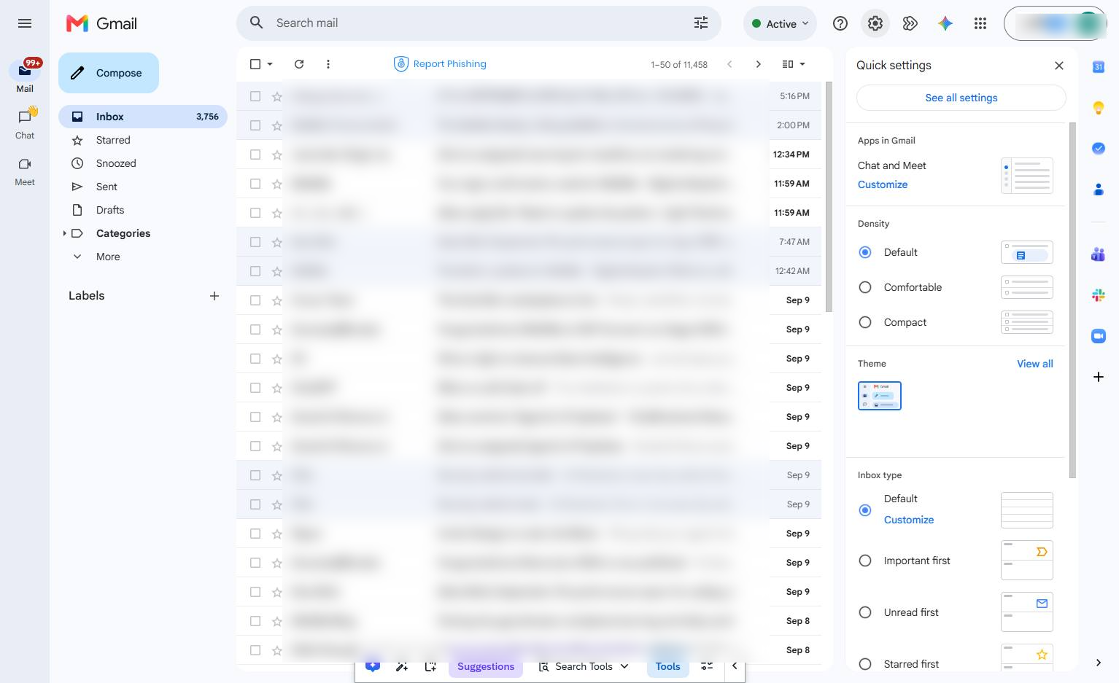Choose Important first inbox type
The height and width of the screenshot is (683, 1119).
[x=865, y=561]
